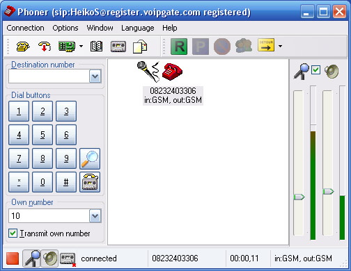Click the hash key on keypad
The image size is (351, 271).
point(66,182)
